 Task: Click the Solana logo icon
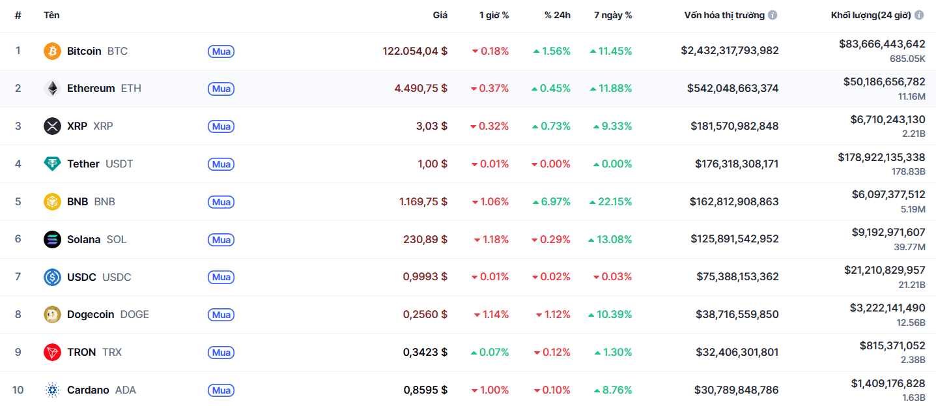pyautogui.click(x=52, y=240)
